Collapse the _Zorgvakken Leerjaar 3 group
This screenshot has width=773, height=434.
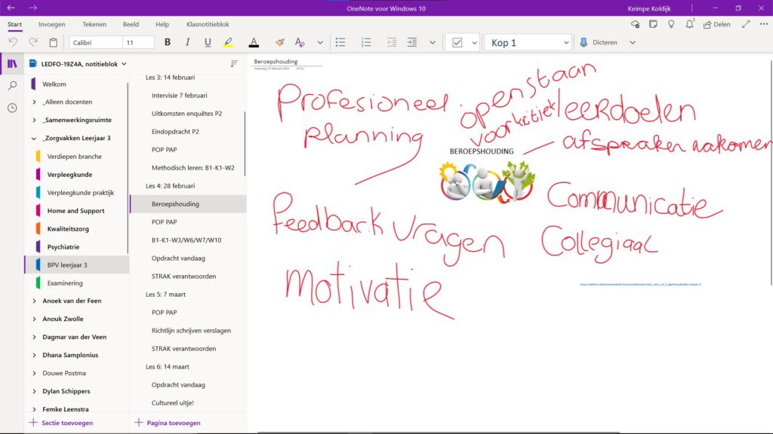35,139
